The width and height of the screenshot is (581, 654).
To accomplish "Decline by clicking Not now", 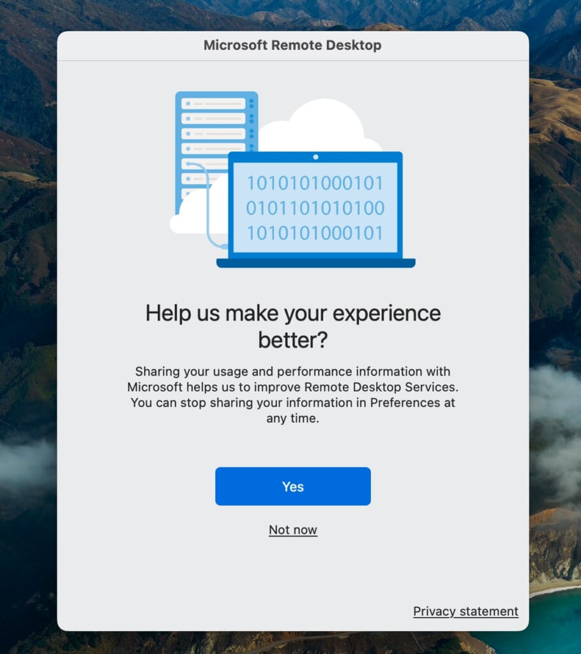I will (293, 529).
